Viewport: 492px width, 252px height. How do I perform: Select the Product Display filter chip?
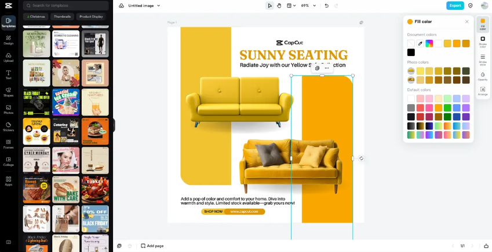point(91,17)
